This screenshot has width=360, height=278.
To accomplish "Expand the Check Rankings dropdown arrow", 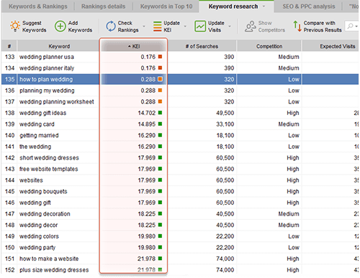I will point(144,27).
